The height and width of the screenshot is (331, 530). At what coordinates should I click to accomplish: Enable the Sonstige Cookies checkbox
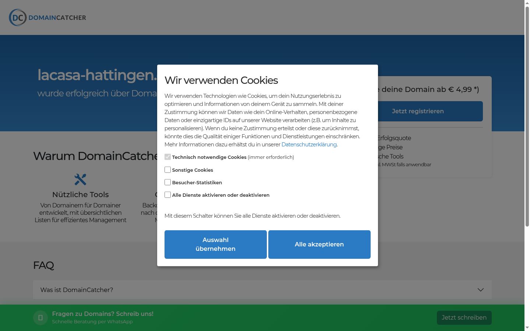point(167,170)
